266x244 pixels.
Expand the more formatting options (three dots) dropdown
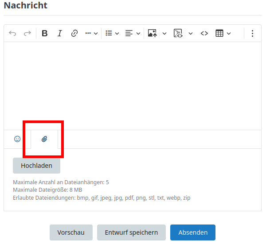tap(91, 33)
